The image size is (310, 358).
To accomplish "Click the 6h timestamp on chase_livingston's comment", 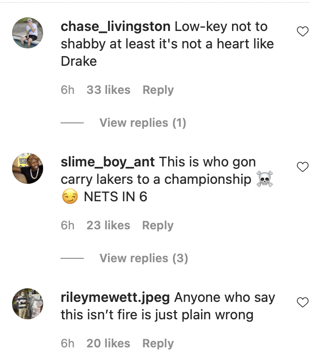I will [x=68, y=90].
